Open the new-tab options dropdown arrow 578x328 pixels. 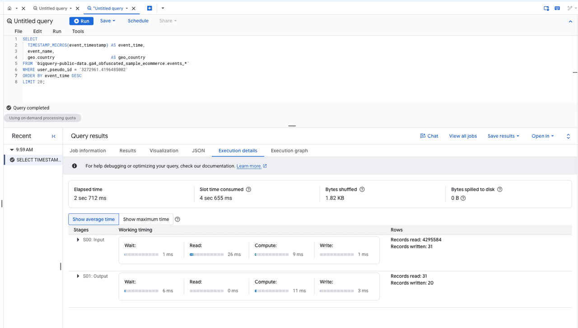point(163,8)
